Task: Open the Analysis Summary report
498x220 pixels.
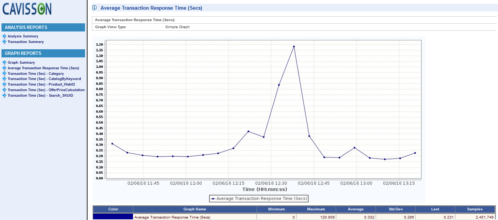Action: (23, 36)
